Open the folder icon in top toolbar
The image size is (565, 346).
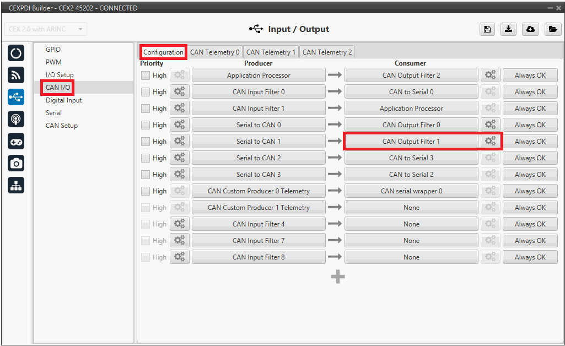point(552,29)
